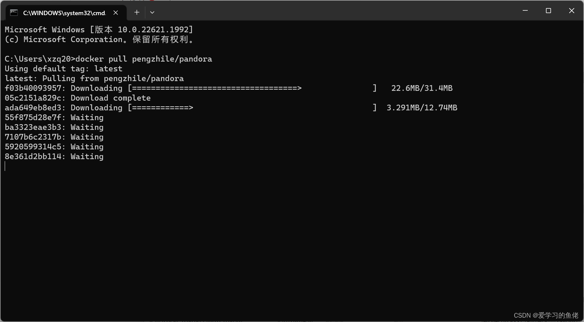Select the C:\WINDOWS\system32\cmd tab title

click(64, 13)
